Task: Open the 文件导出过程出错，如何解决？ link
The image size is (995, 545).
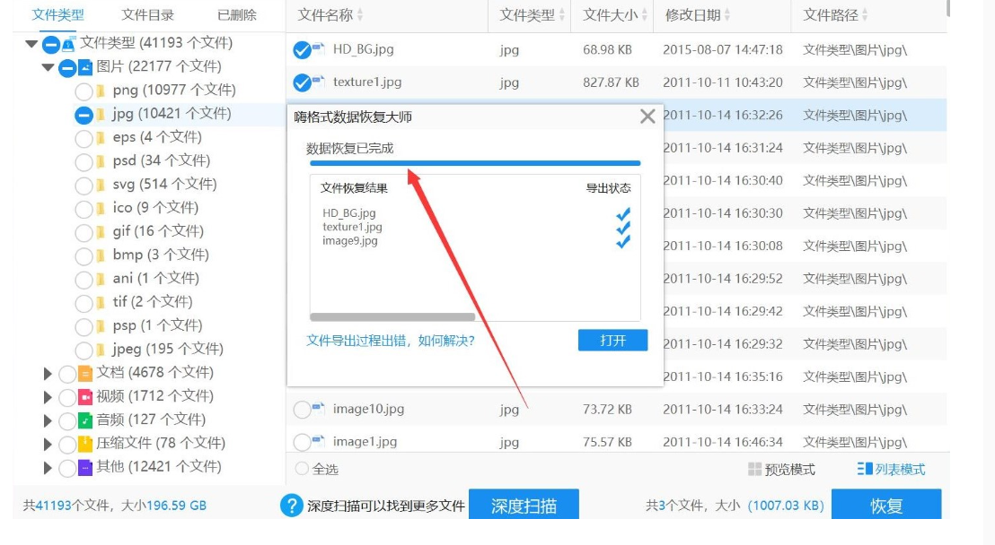Action: pos(391,341)
